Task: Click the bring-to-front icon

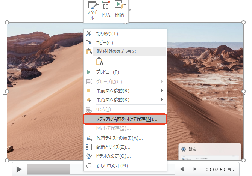Action: 88,91
